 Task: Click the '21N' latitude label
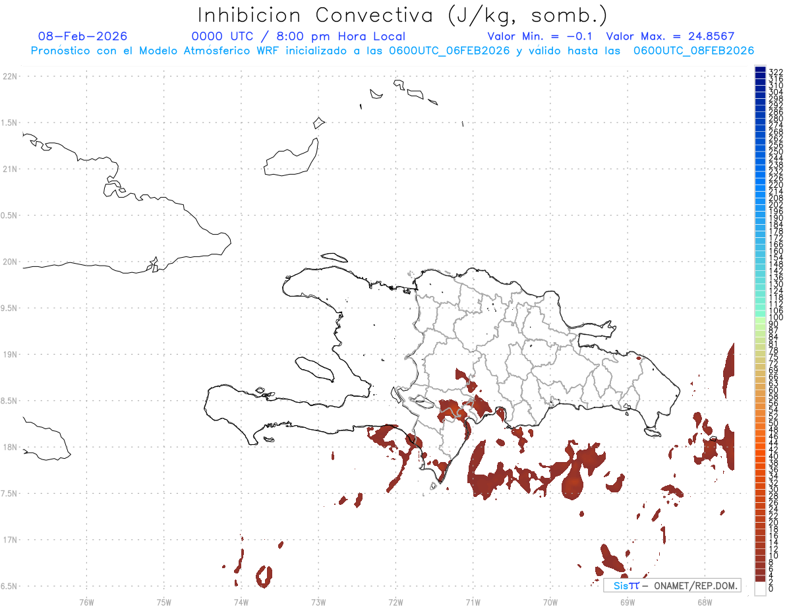[x=10, y=169]
